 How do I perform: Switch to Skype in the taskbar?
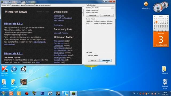click(66, 93)
